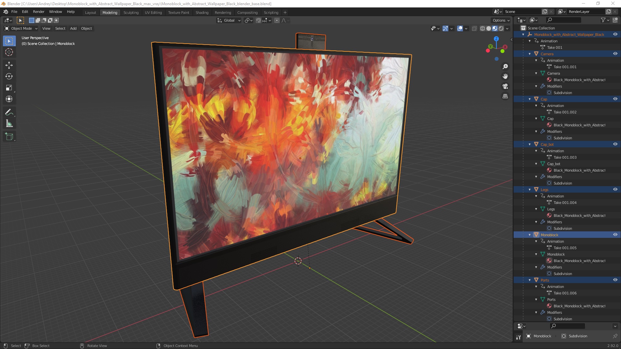
Task: Toggle proportional editing button
Action: (x=277, y=20)
